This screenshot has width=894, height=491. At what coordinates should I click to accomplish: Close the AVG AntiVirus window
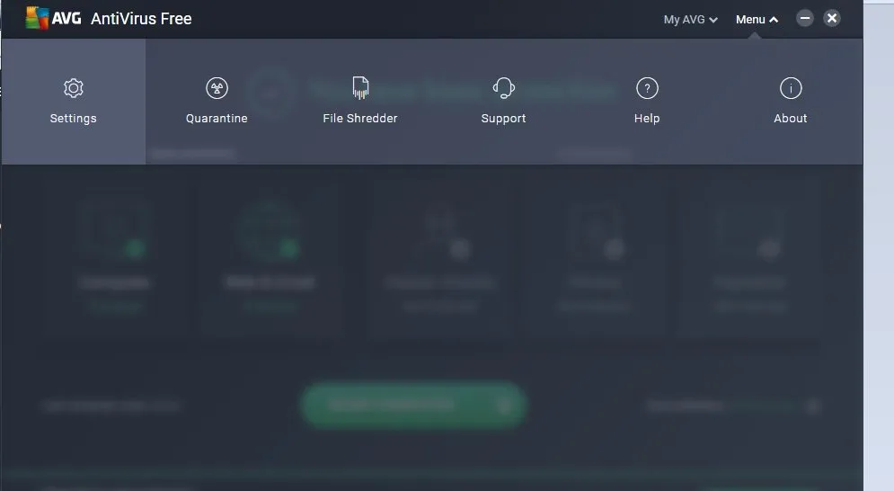tap(832, 18)
